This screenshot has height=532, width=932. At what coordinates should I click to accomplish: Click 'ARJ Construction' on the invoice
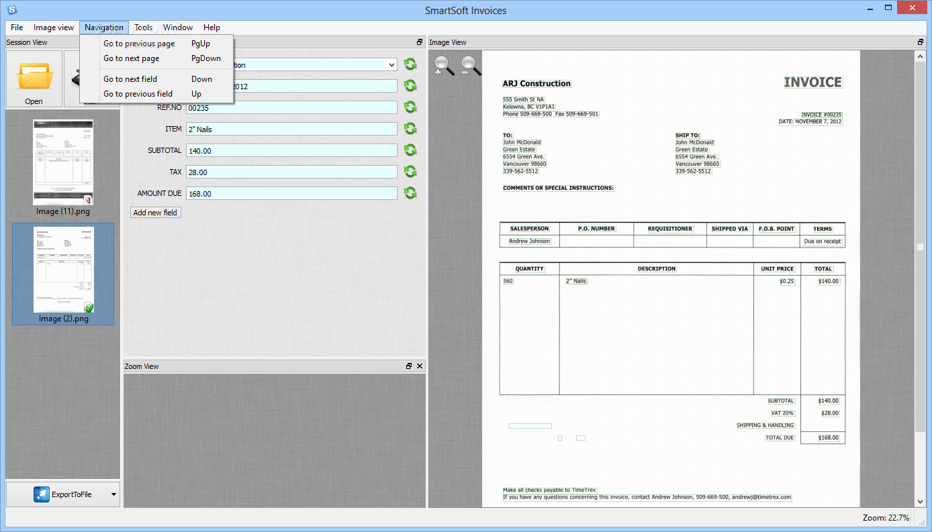pos(537,84)
